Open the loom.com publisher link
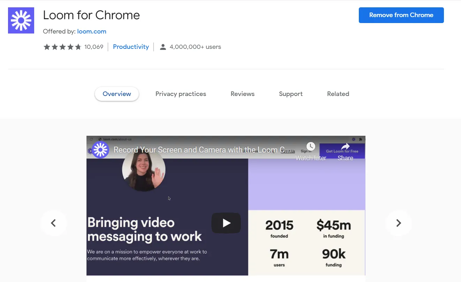 (x=92, y=31)
